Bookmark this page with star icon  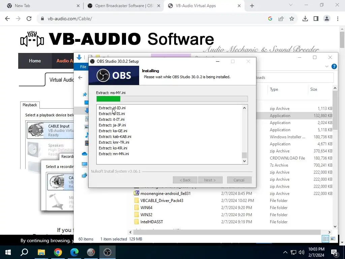click(292, 19)
